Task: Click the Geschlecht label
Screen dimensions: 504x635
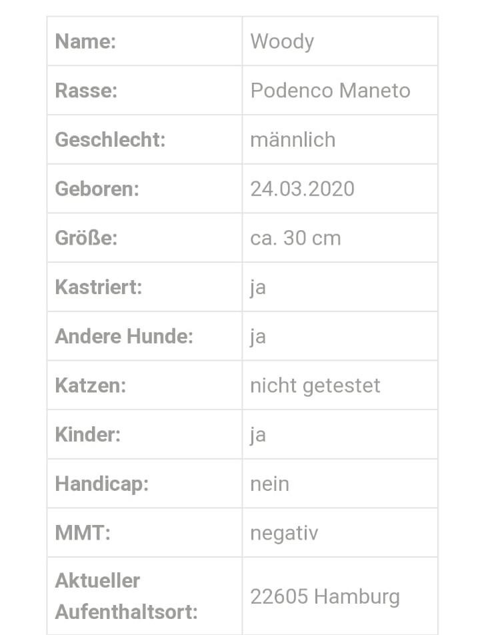Action: [x=110, y=139]
